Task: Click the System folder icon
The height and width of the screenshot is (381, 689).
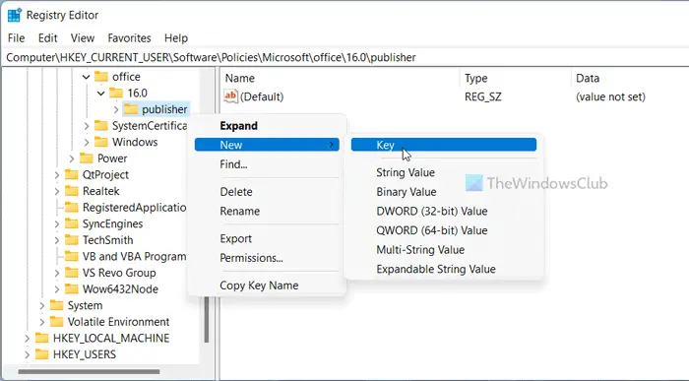Action: pyautogui.click(x=56, y=305)
